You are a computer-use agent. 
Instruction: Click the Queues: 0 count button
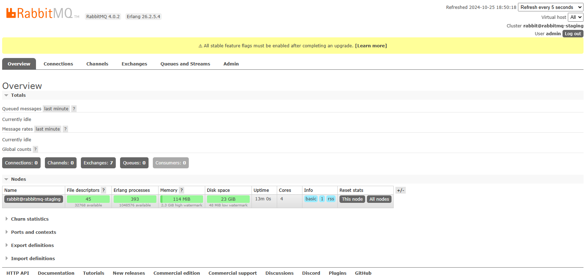[x=134, y=163]
